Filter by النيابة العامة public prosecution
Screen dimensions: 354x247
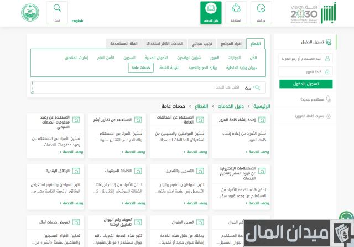(169, 68)
